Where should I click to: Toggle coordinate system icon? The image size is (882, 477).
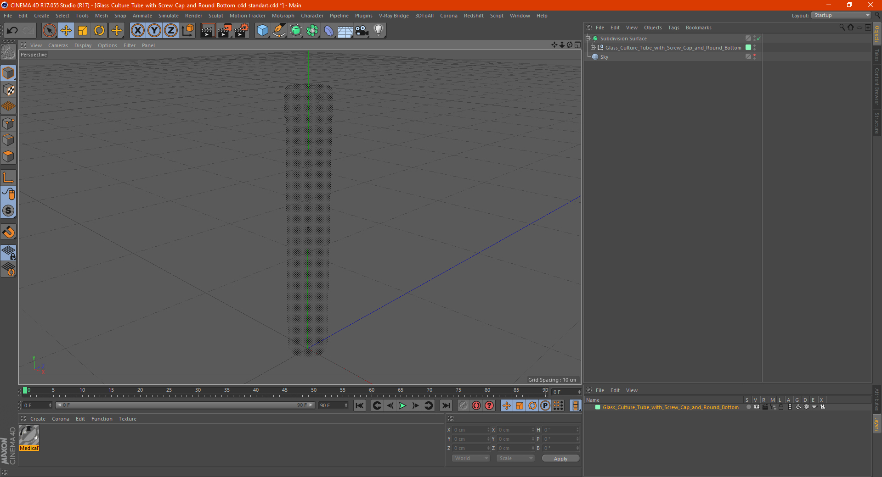(187, 31)
